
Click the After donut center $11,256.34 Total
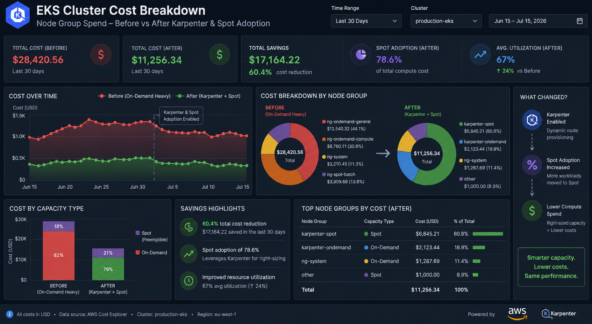[x=427, y=157]
